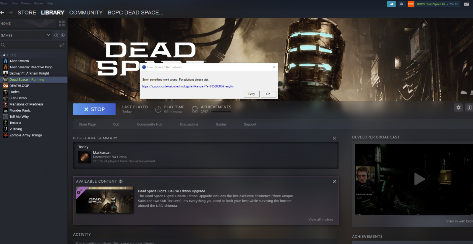Click the announcements megaphone icon
The image size is (473, 244).
391,4
